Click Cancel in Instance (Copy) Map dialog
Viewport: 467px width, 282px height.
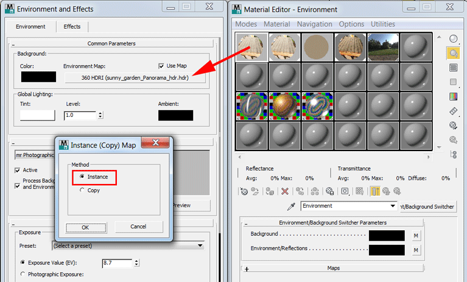138,227
